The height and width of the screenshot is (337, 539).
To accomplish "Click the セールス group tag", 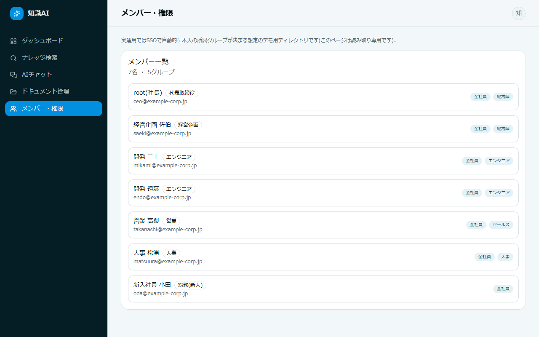I will coord(501,225).
